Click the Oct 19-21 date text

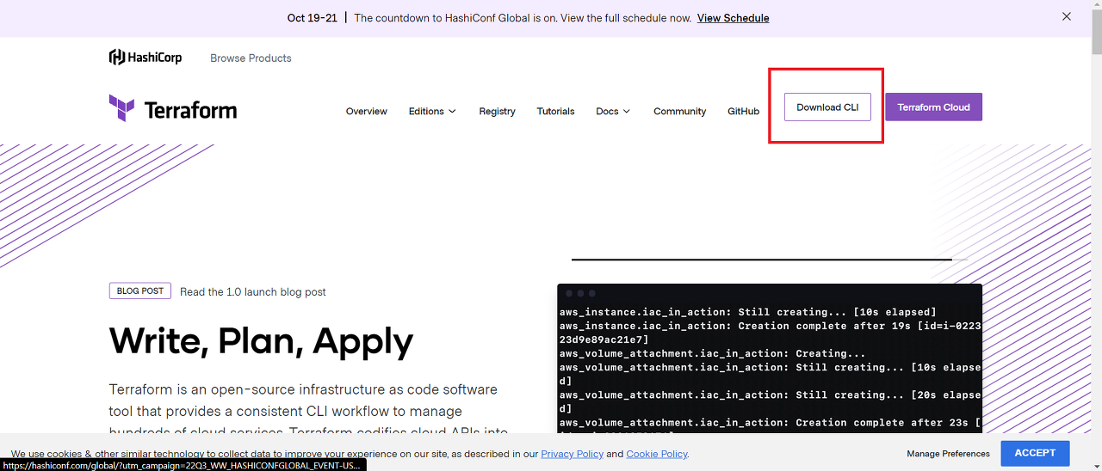[312, 18]
